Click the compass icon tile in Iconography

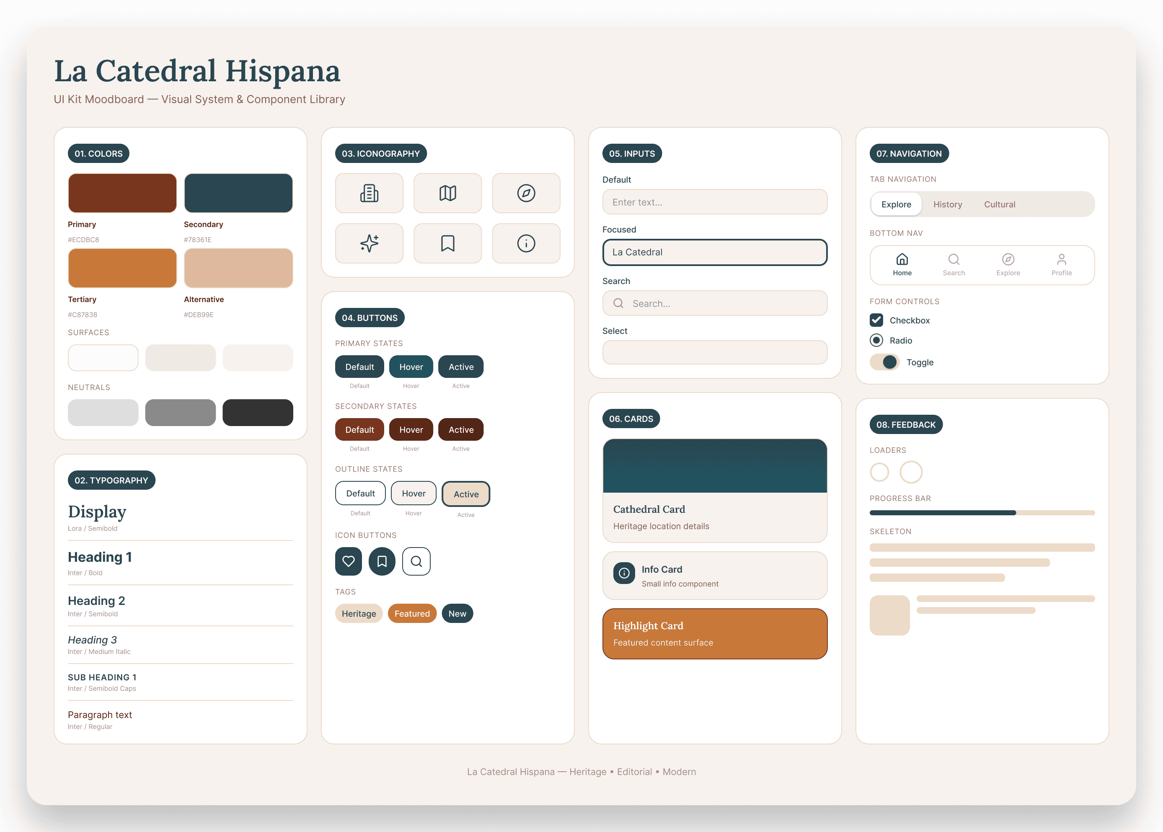point(526,193)
